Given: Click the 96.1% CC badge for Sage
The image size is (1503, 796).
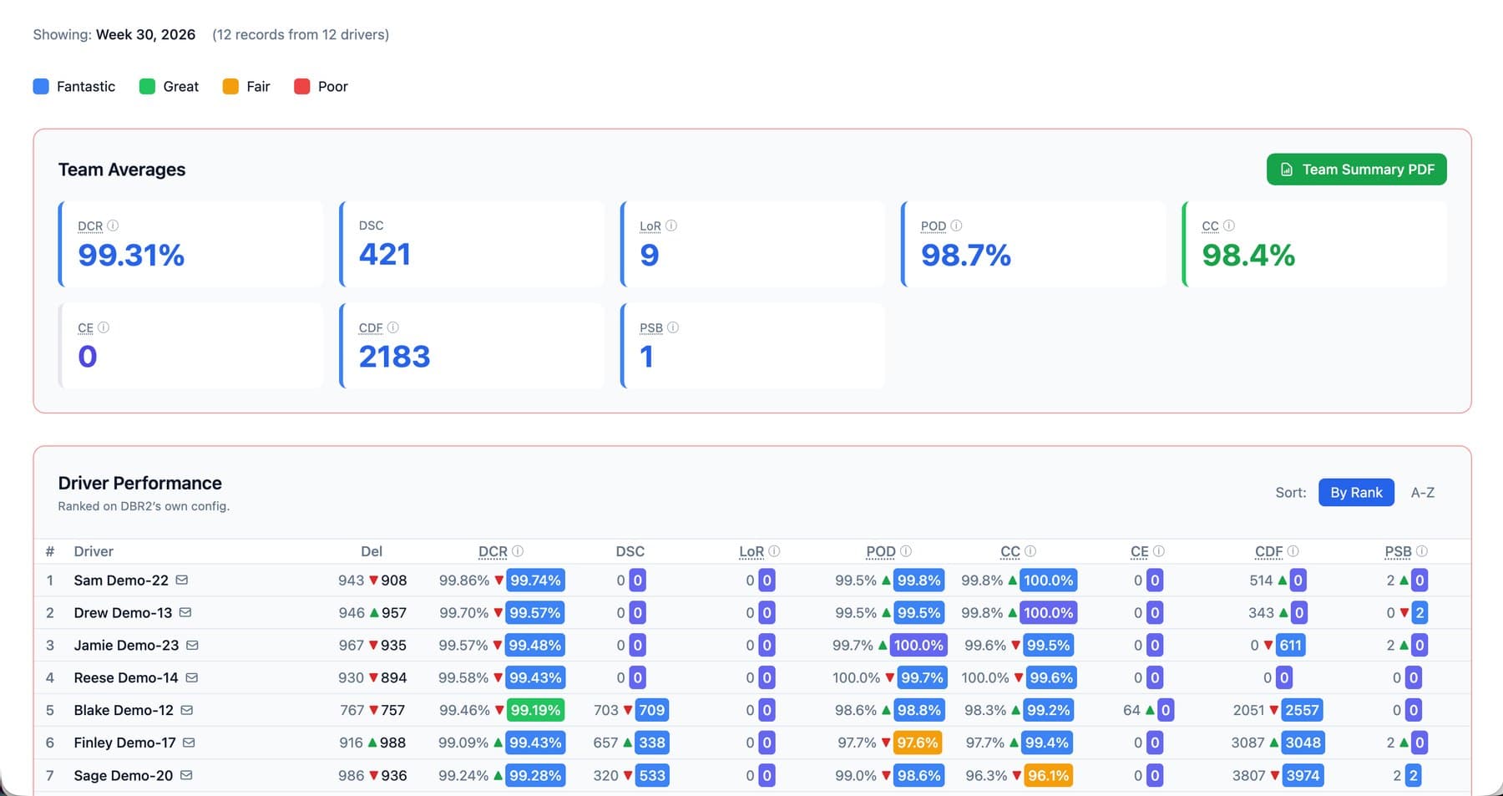Looking at the screenshot, I should coord(1048,775).
